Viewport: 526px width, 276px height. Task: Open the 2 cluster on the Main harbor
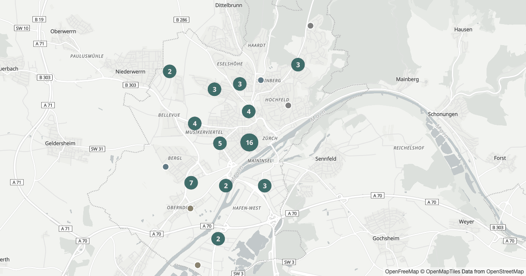pyautogui.click(x=226, y=185)
